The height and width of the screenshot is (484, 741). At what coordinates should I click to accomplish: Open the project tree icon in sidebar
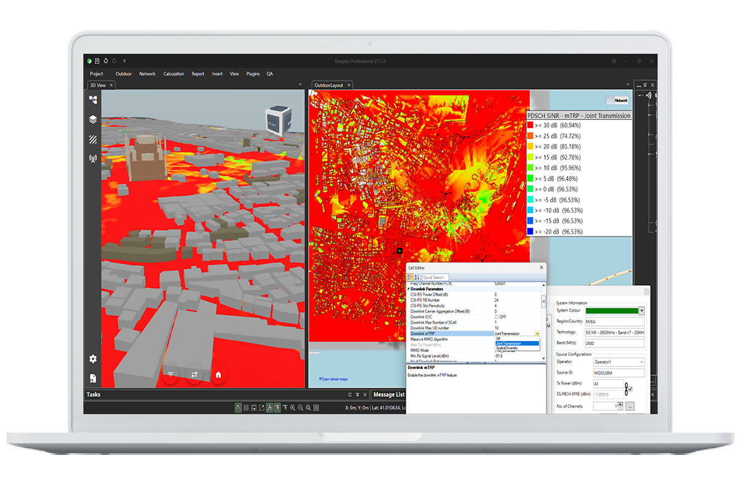click(93, 100)
